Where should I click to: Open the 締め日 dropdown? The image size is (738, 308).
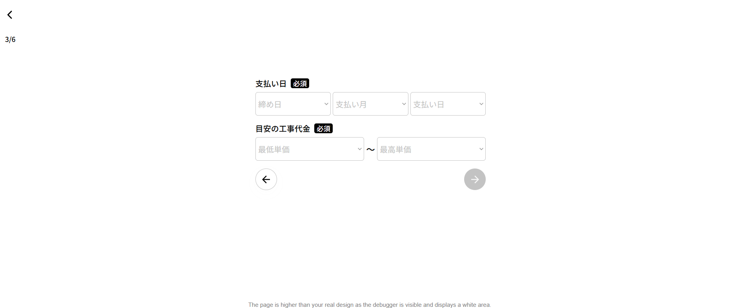293,104
